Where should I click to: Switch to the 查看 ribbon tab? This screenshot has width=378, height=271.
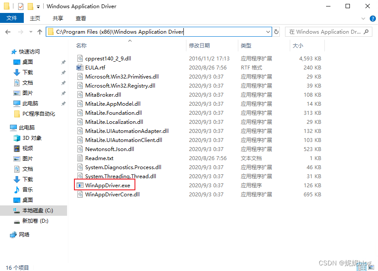tap(81, 18)
